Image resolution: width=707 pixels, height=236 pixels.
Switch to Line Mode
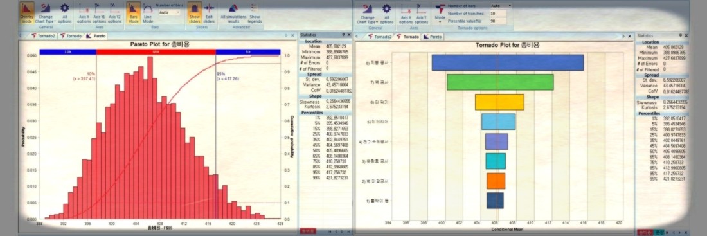(147, 13)
